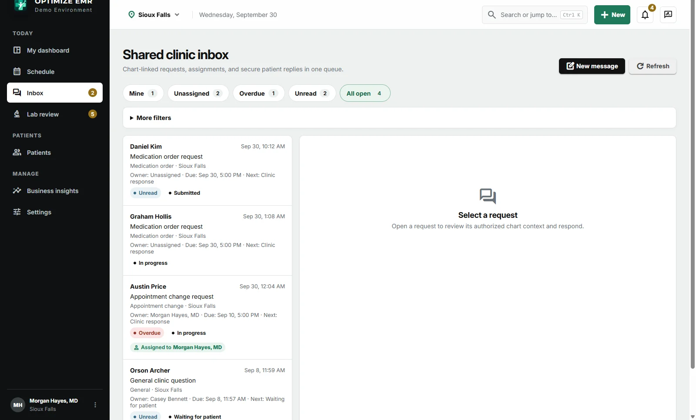Image resolution: width=696 pixels, height=420 pixels.
Task: Click the Wednesday, September 30 date text
Action: point(238,15)
